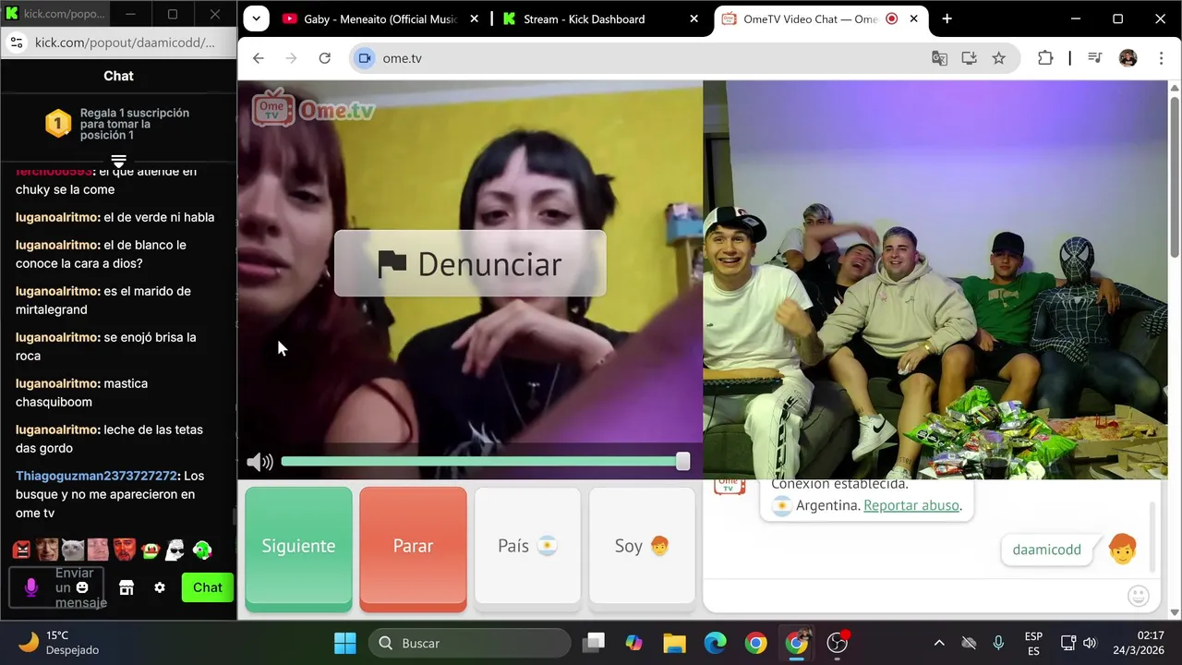The height and width of the screenshot is (665, 1182).
Task: Select the white cat emote
Action: (73, 550)
